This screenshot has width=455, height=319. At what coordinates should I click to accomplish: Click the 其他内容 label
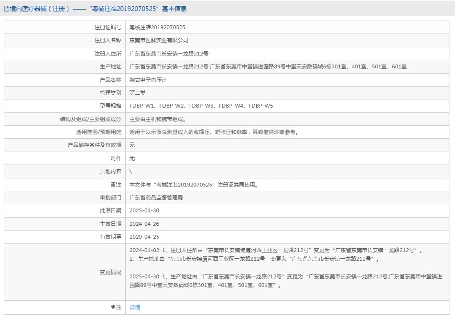pyautogui.click(x=110, y=172)
